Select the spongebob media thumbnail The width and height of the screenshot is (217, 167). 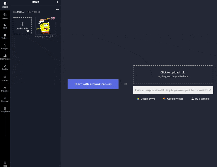tap(46, 26)
